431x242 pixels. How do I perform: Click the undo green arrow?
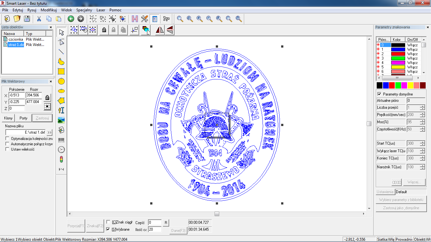click(71, 19)
